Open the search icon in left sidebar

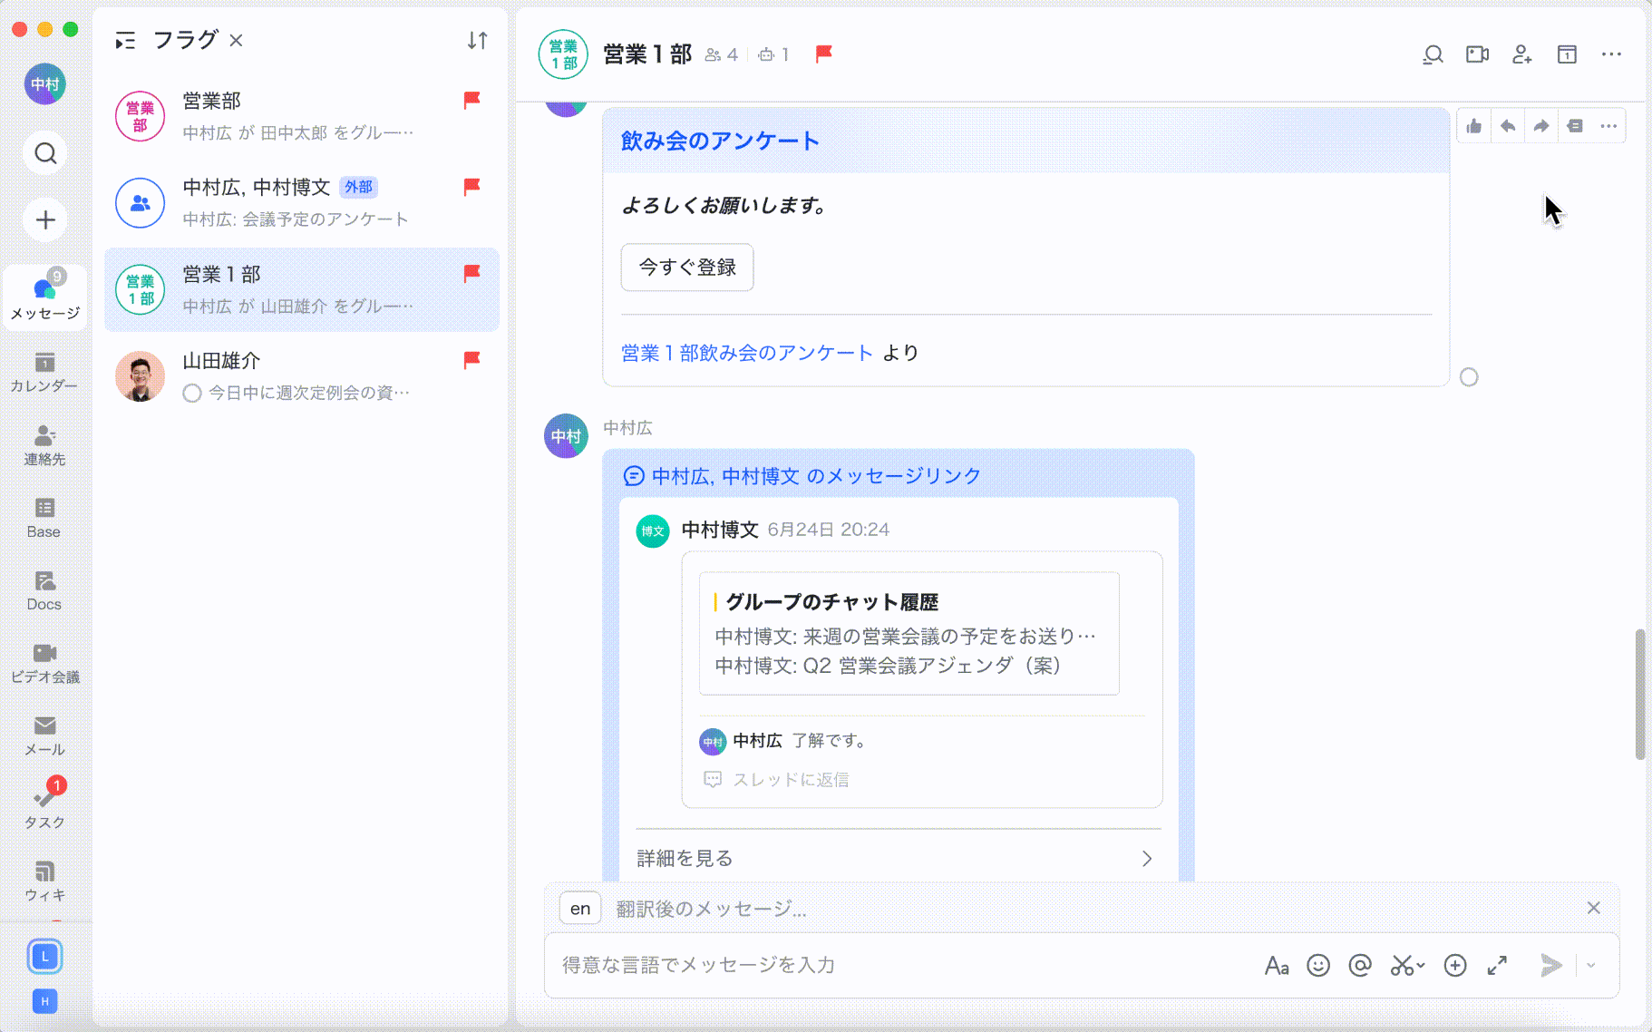[x=45, y=153]
